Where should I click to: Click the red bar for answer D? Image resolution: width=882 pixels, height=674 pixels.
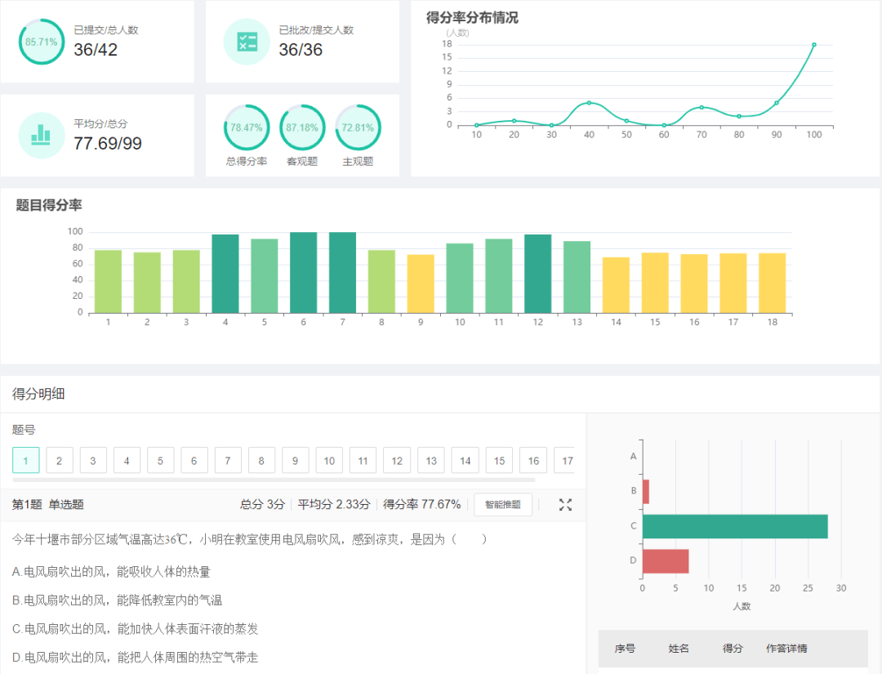point(666,561)
